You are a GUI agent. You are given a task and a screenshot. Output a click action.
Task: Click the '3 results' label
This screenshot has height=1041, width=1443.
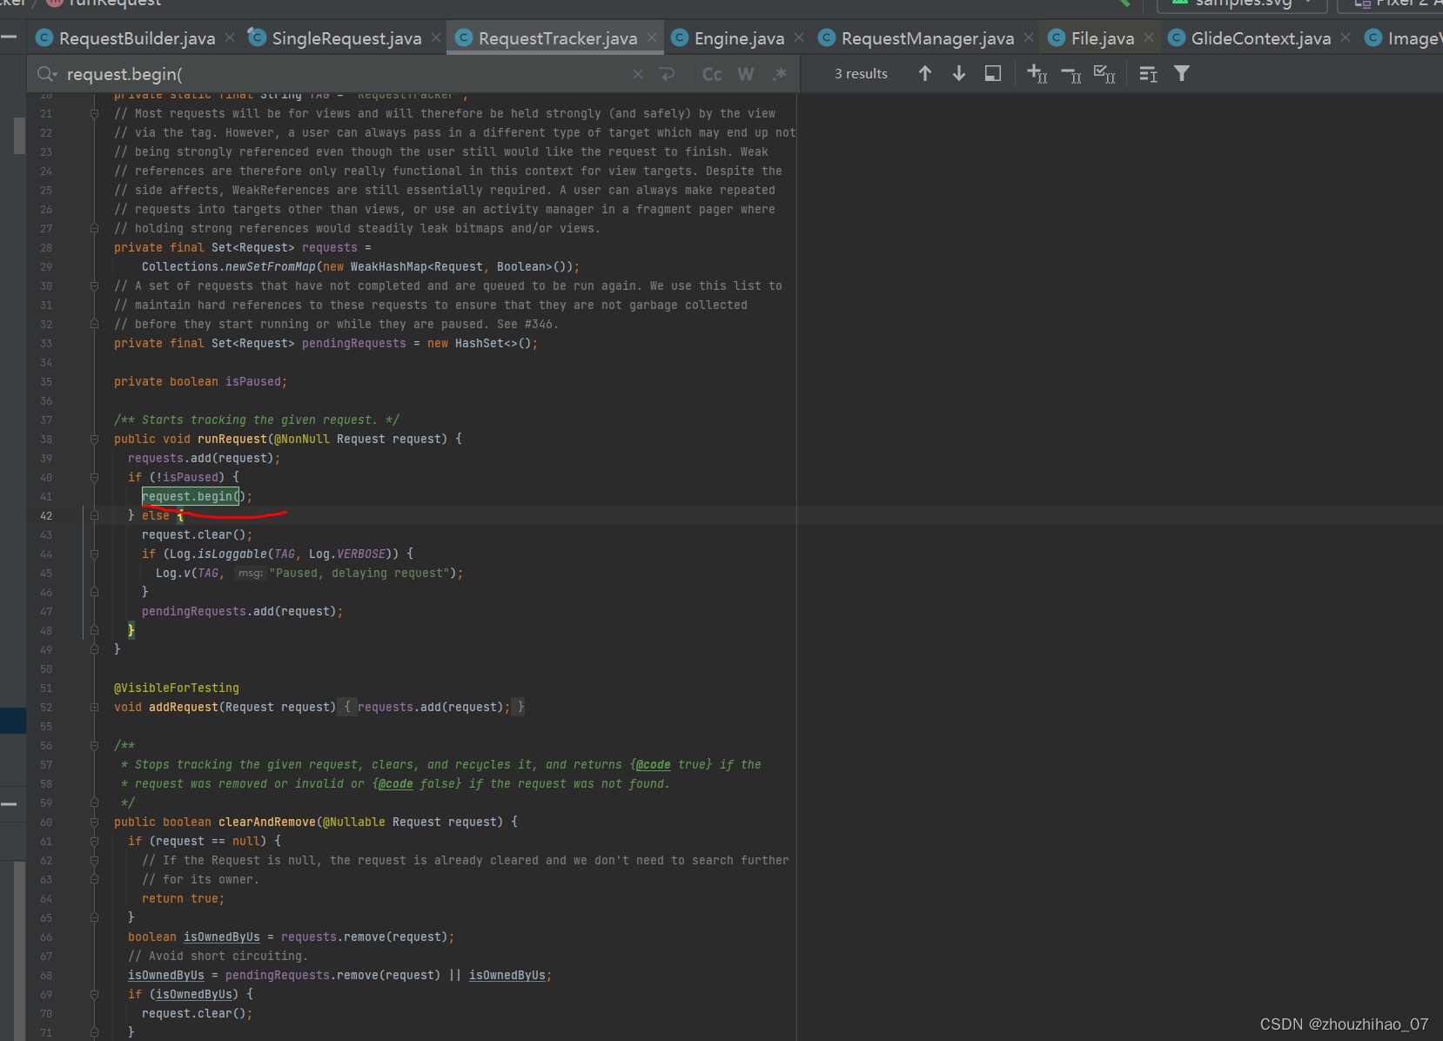tap(861, 74)
